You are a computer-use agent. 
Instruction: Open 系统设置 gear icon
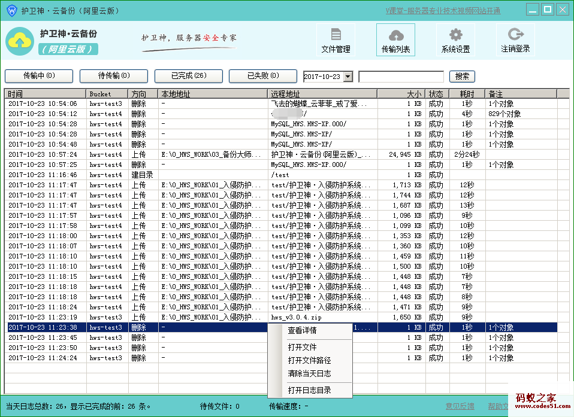point(455,35)
